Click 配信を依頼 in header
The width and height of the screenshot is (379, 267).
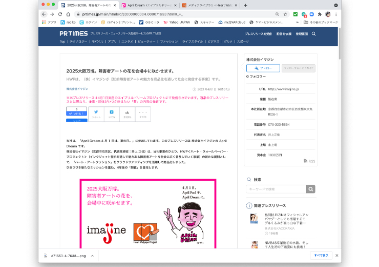pos(284,34)
